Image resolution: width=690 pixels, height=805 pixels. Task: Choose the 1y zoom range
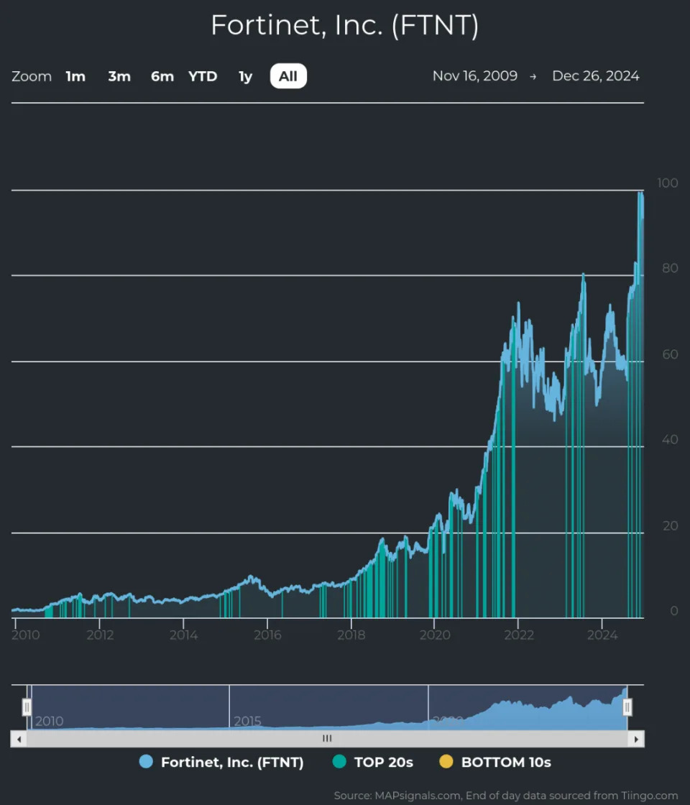(x=245, y=76)
